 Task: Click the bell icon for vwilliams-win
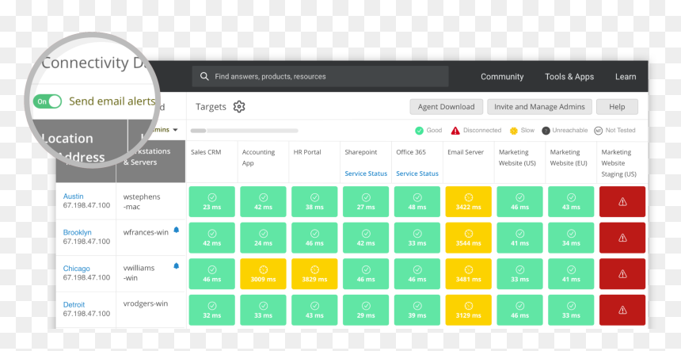(177, 266)
